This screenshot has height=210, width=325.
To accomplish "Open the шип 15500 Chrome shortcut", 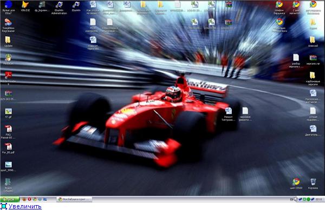I will coord(296,184).
